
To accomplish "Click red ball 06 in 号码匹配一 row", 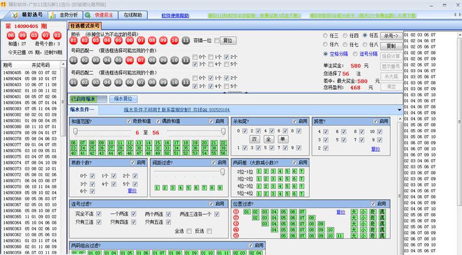I will (x=130, y=60).
